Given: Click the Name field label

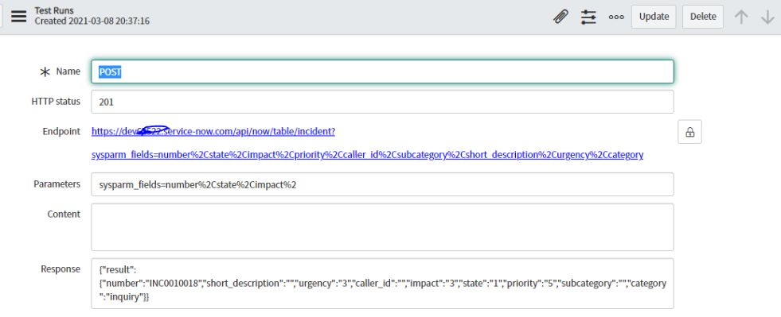Looking at the screenshot, I should [68, 72].
